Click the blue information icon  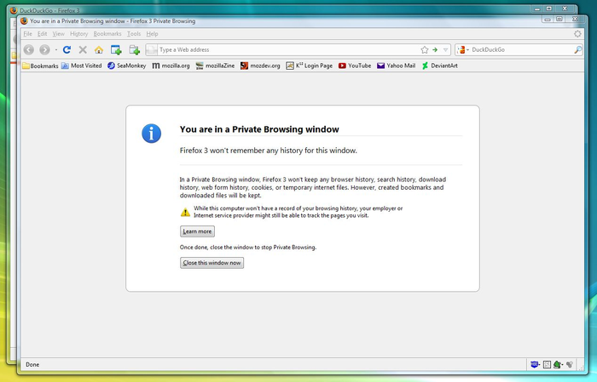152,134
